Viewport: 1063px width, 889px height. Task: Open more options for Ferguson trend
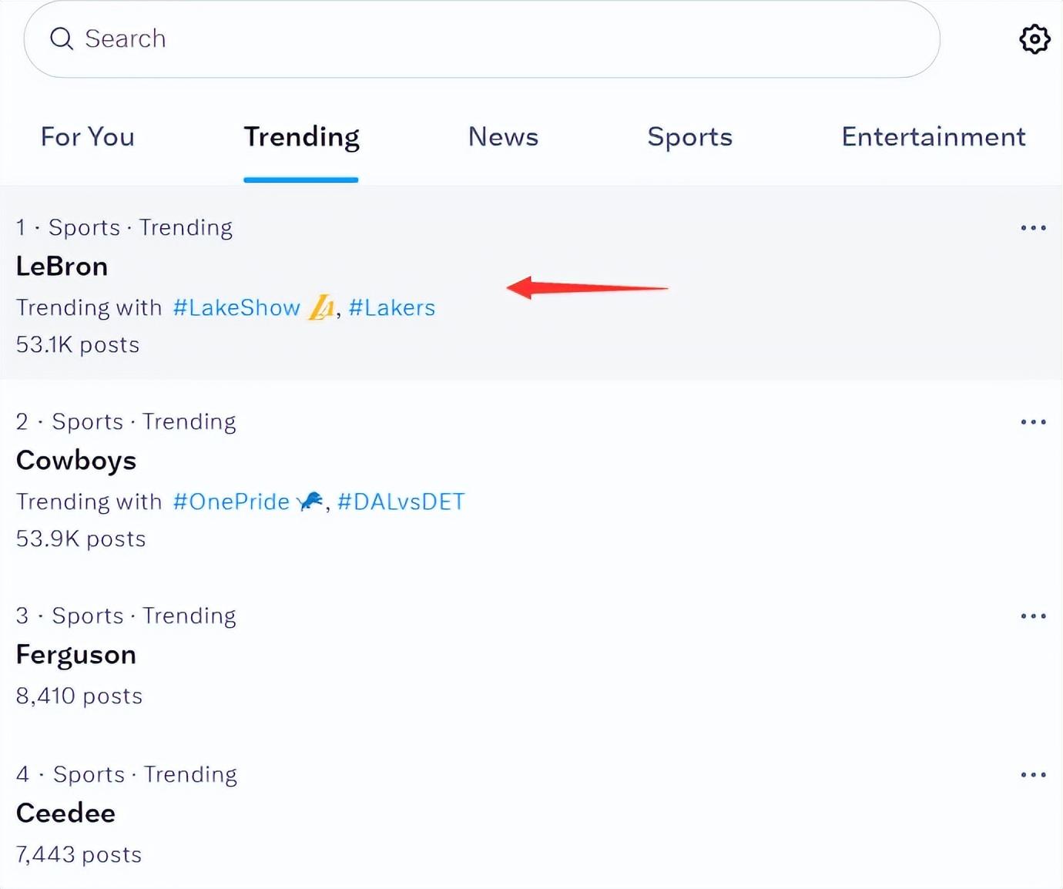pos(1033,616)
